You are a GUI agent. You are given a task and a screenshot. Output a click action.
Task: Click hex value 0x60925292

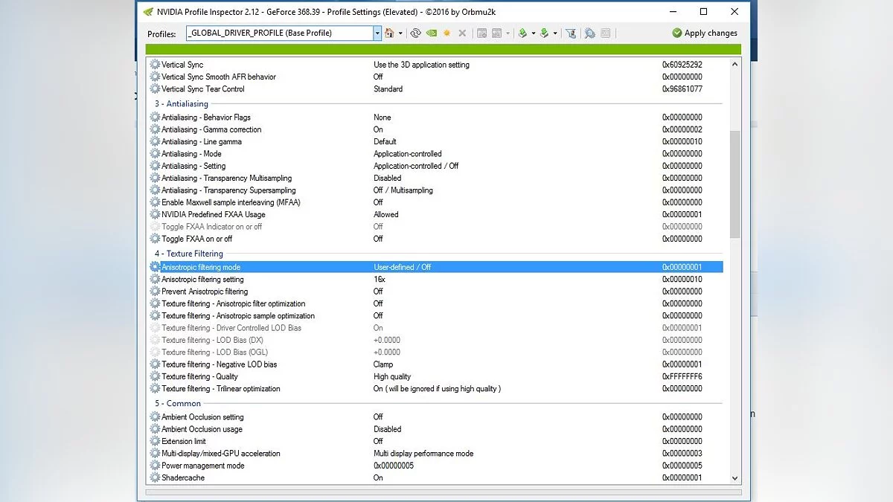pos(682,65)
